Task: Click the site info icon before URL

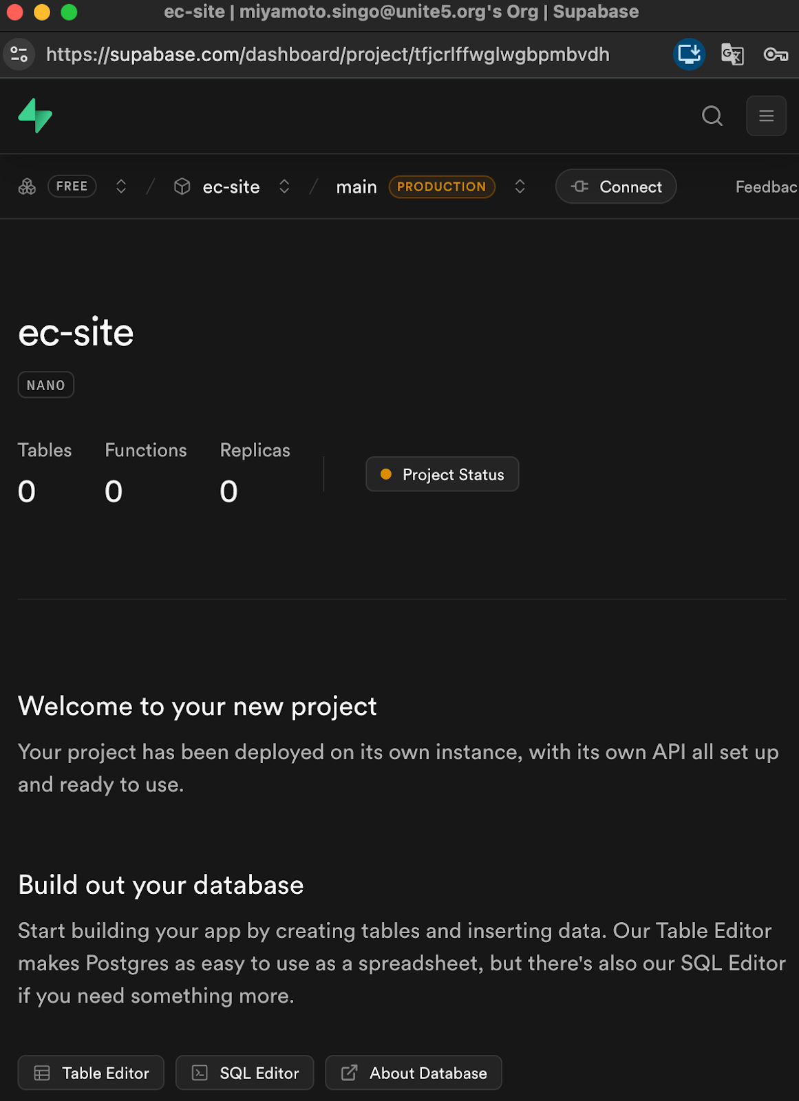Action: point(19,54)
